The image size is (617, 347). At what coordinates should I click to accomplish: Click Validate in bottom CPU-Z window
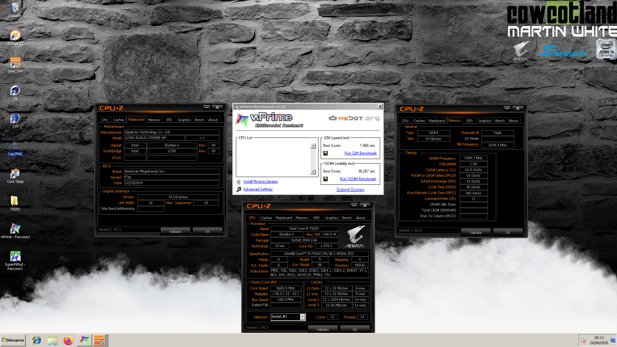[x=323, y=330]
